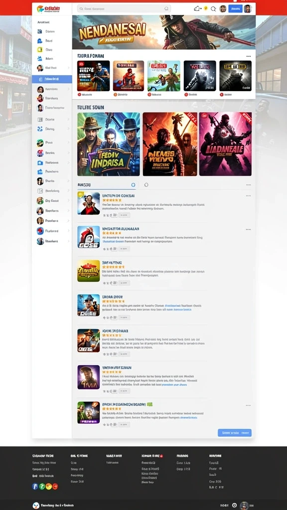Screen dimensions: 287x510
Task: Click the magnifier icon in the header
Action: 213,9
